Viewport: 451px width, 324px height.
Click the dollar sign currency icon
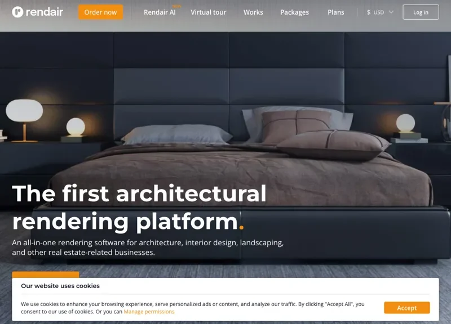369,12
